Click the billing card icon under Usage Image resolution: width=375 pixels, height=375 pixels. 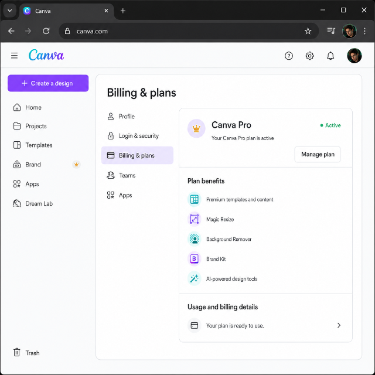(x=194, y=325)
